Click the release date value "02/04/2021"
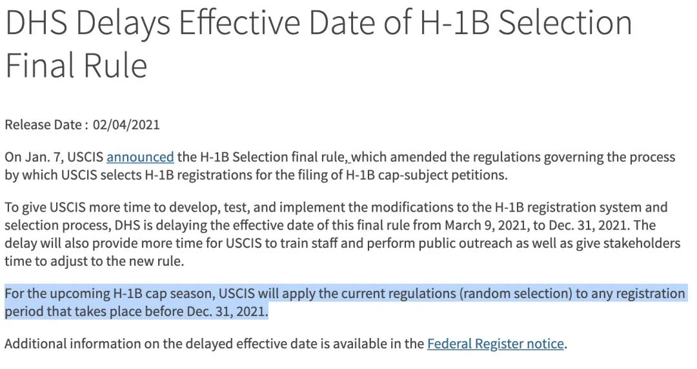The height and width of the screenshot is (369, 697). click(126, 125)
